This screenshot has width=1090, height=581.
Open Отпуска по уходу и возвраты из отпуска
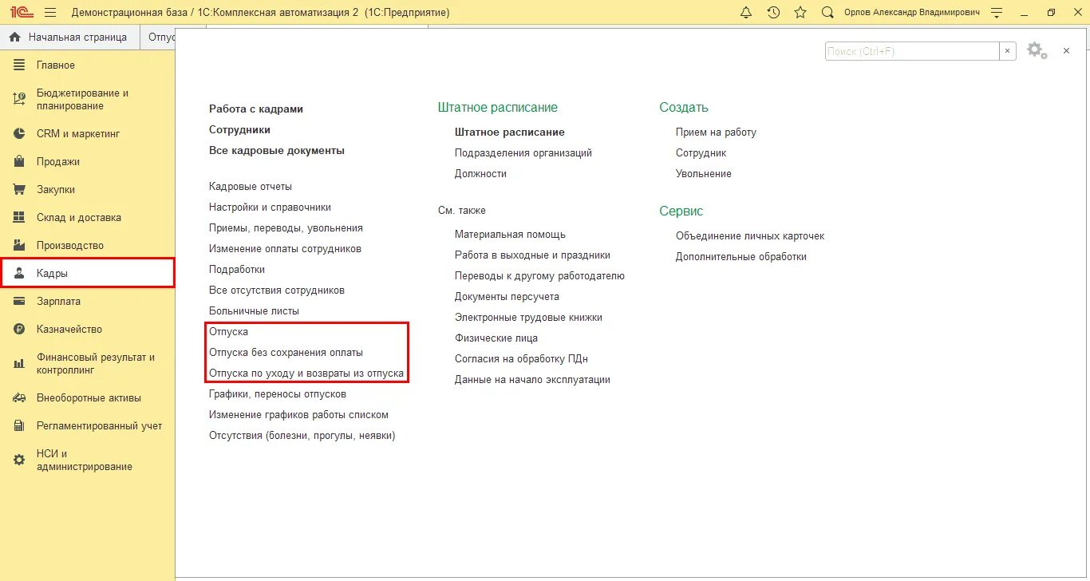306,373
